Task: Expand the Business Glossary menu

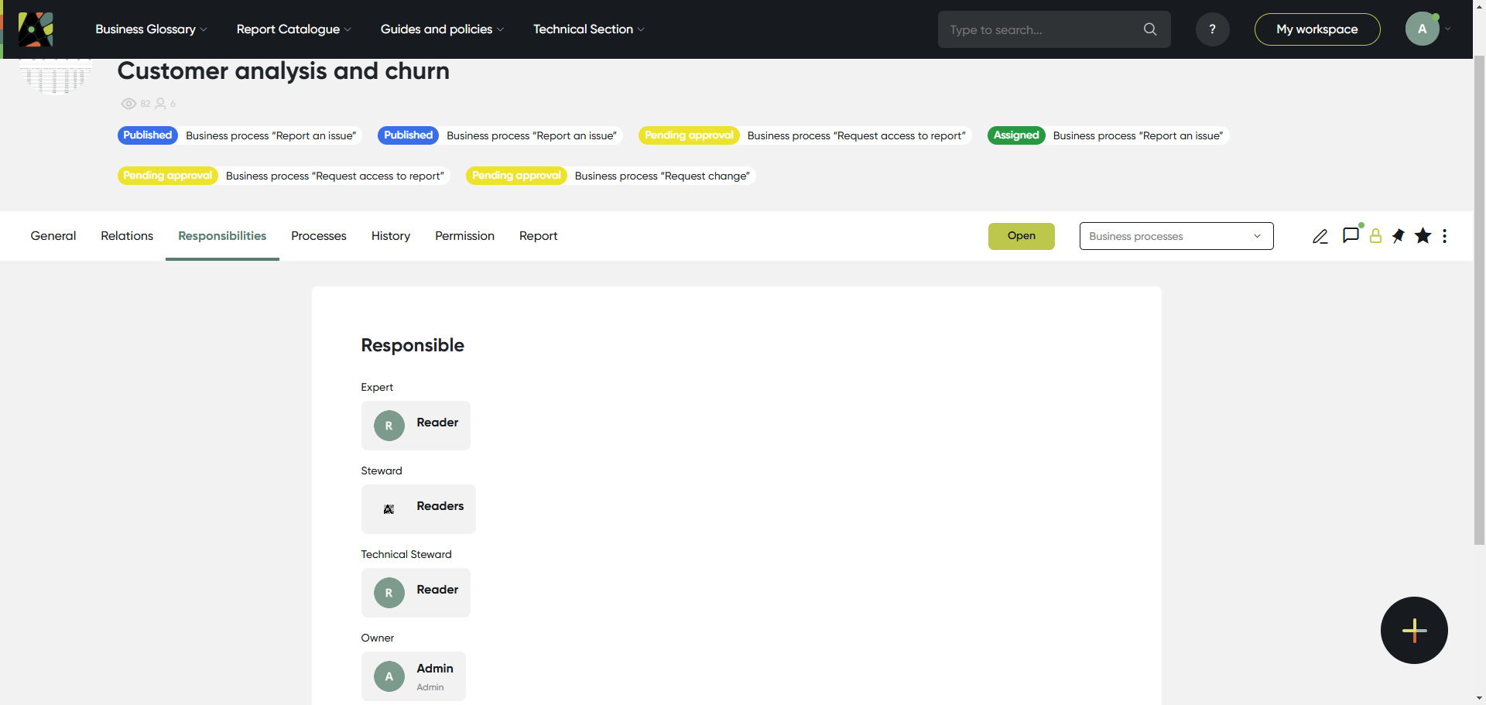Action: [151, 29]
